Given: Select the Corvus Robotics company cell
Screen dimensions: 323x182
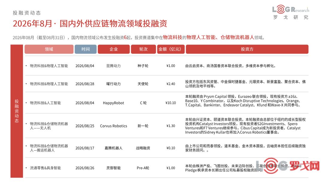Looking at the screenshot, I should coord(114,126).
